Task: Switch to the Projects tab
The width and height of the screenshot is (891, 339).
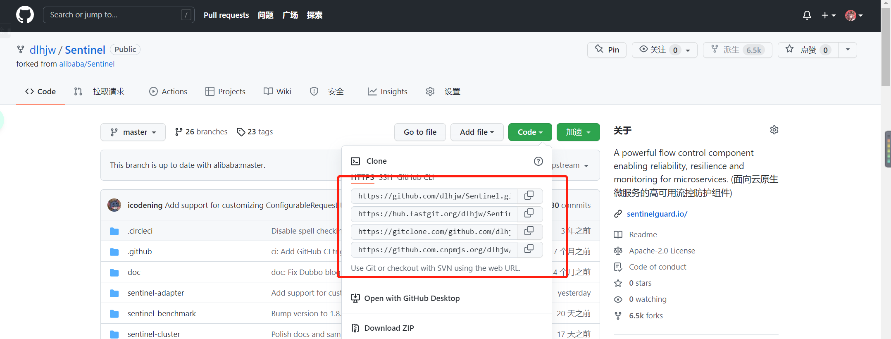Action: pos(225,91)
